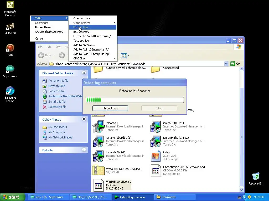This screenshot has height=201, width=269.
Task: Select the idman511 installer icon
Action: 98,126
